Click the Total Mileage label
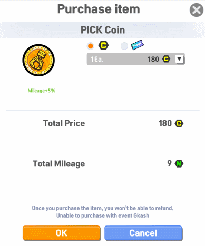Viewport: 205px width, 246px height. click(59, 164)
